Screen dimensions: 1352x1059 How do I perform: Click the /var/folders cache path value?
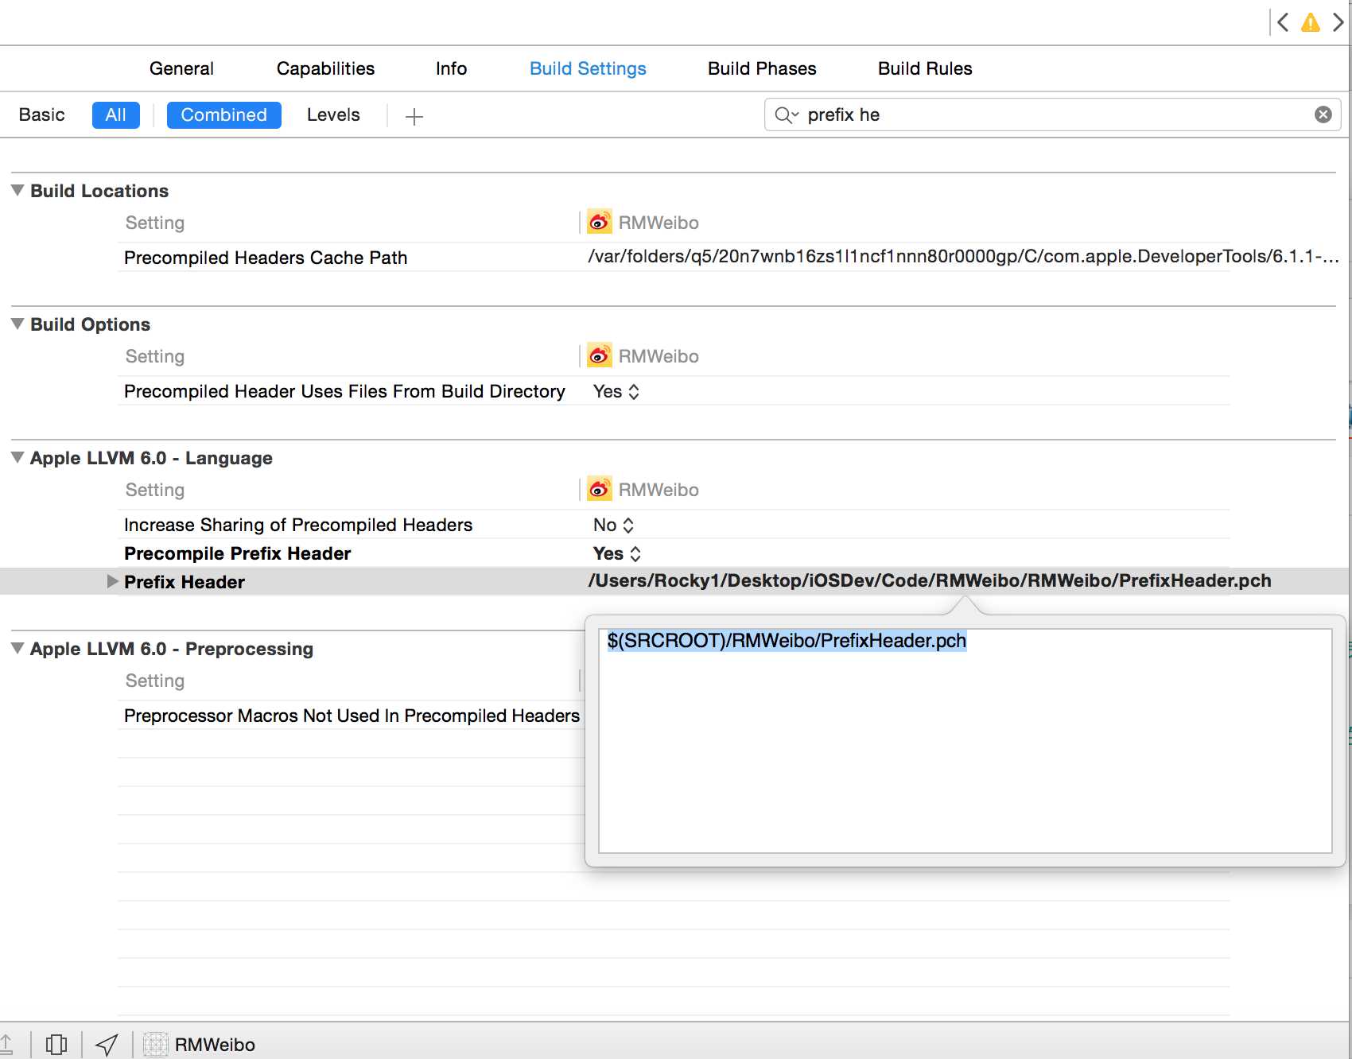[963, 256]
